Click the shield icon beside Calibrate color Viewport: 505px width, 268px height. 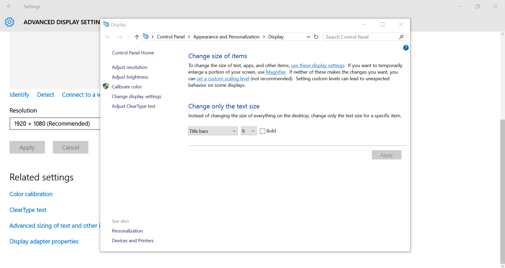[106, 86]
